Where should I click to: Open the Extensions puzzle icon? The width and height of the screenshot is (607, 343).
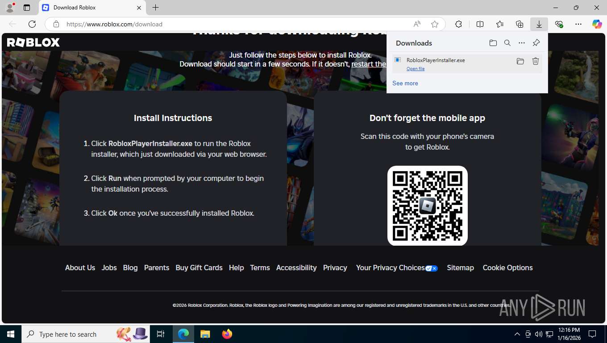pyautogui.click(x=458, y=24)
